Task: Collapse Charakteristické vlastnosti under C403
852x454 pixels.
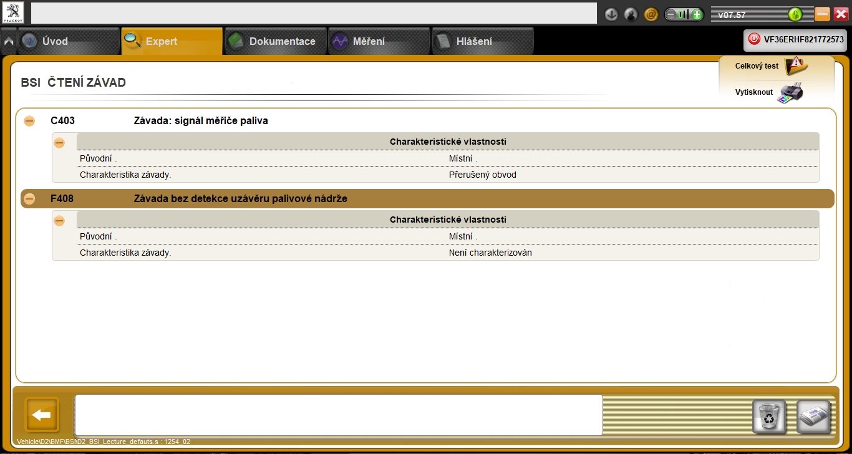Action: [59, 143]
